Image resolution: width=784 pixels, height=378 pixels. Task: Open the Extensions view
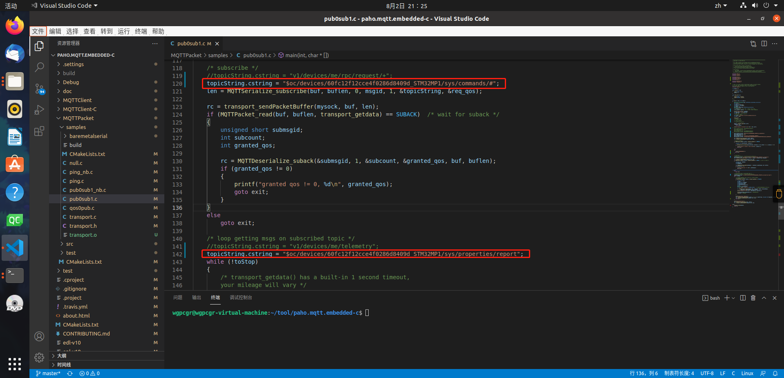[39, 131]
